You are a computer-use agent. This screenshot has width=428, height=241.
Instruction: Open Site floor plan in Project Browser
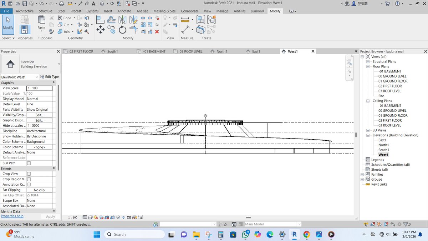(381, 96)
